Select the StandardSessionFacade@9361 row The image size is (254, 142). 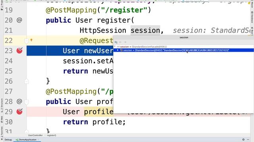click(184, 47)
